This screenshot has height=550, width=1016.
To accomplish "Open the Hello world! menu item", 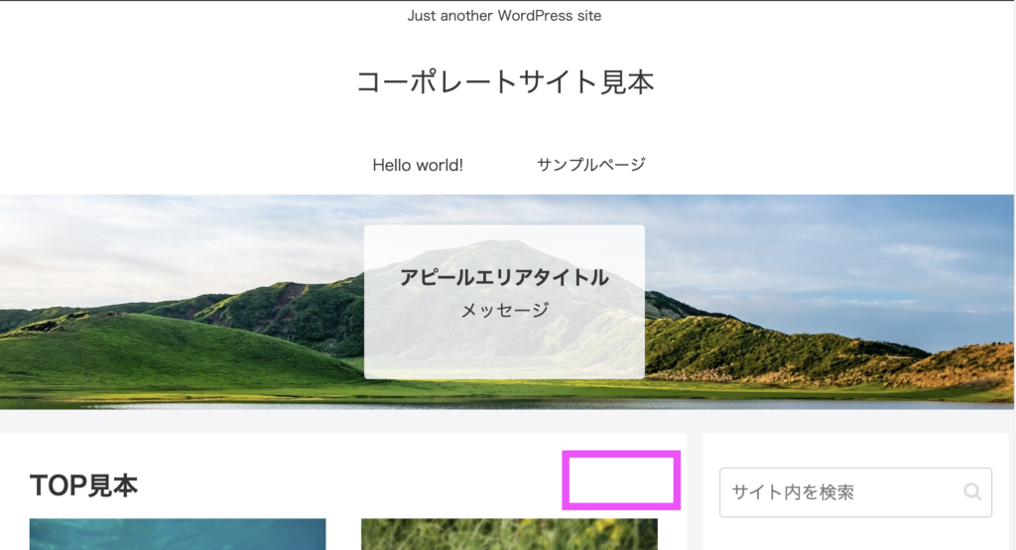I will 418,165.
